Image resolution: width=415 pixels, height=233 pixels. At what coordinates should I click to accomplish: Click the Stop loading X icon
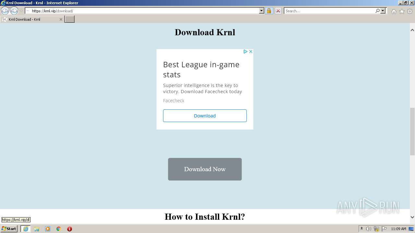coord(278,11)
